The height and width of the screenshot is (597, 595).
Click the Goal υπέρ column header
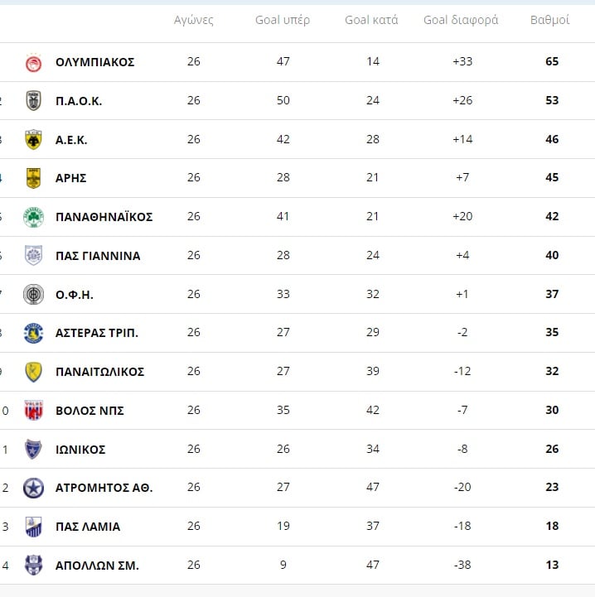(x=283, y=20)
